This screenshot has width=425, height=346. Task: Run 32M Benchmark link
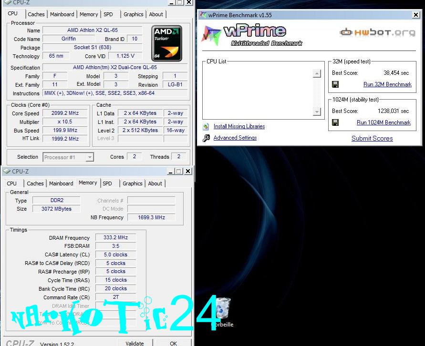pos(387,84)
